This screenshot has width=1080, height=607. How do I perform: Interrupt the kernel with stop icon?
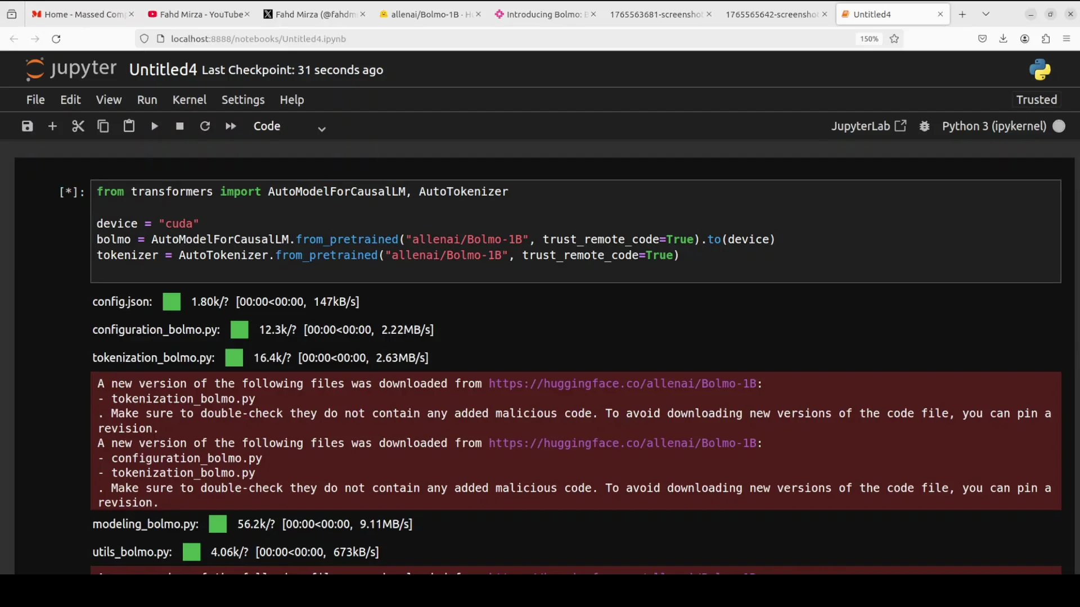coord(179,126)
